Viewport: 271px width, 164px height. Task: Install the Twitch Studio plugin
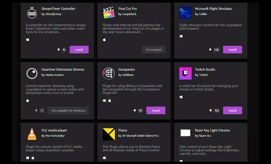tap(232, 110)
